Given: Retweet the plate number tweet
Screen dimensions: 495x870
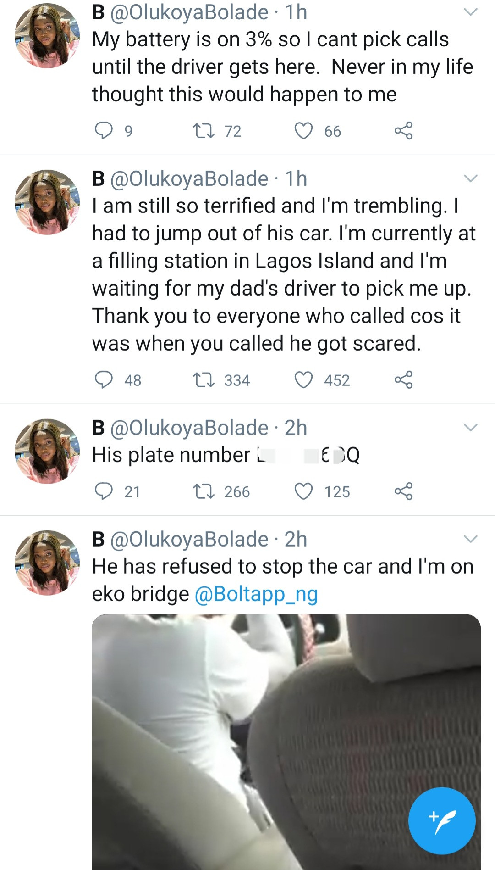Looking at the screenshot, I should tap(203, 491).
